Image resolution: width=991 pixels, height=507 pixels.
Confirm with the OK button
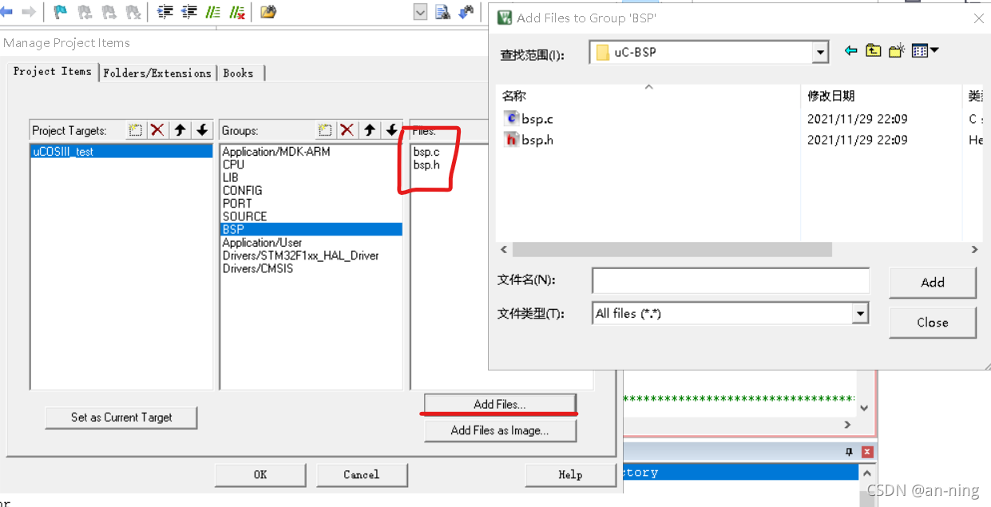[x=260, y=474]
